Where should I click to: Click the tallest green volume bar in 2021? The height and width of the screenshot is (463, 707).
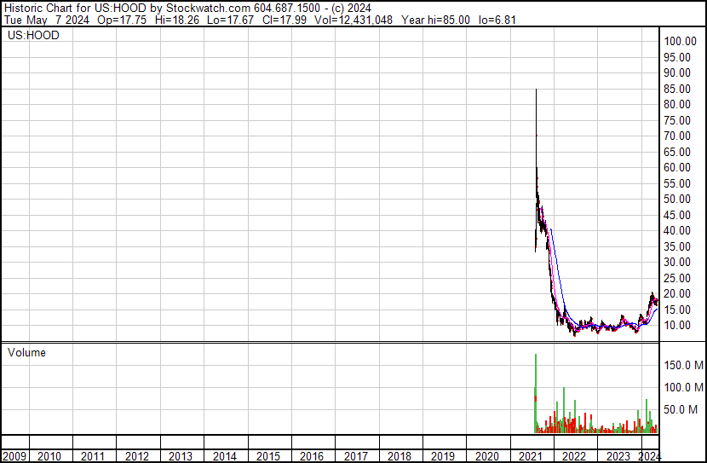pos(536,393)
